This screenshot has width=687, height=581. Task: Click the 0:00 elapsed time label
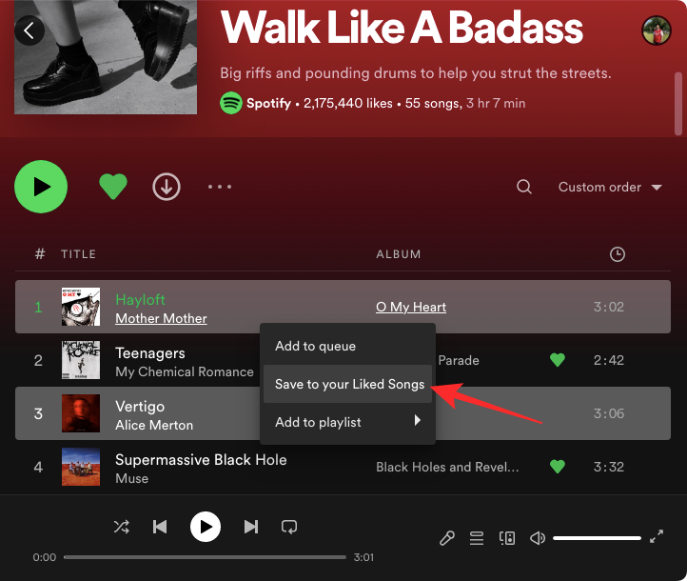tap(45, 557)
